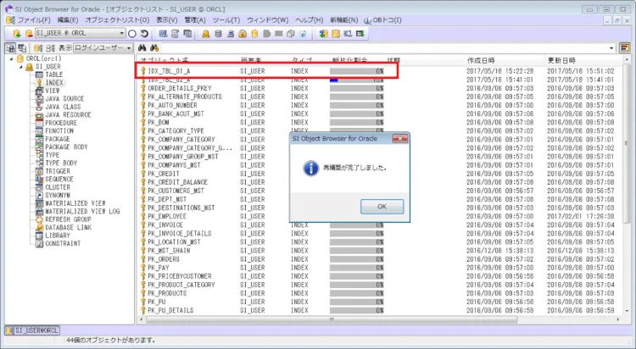
Task: Toggle the gray object list display button
Action: (50, 47)
